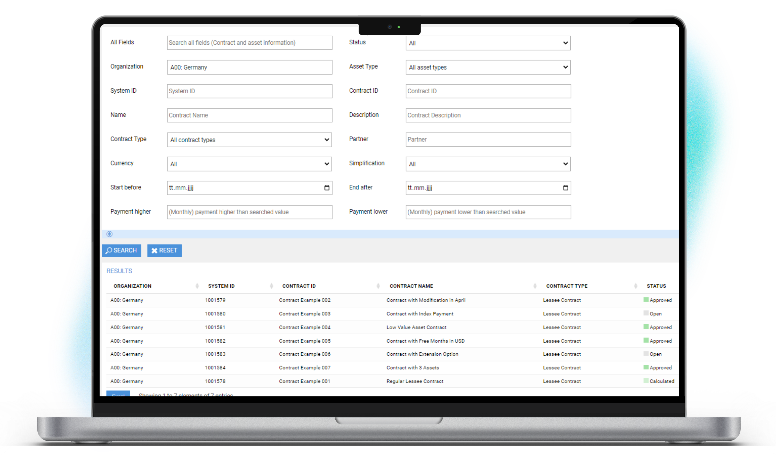Sort by Contract Type column arrows
The image size is (776, 464).
pos(635,286)
